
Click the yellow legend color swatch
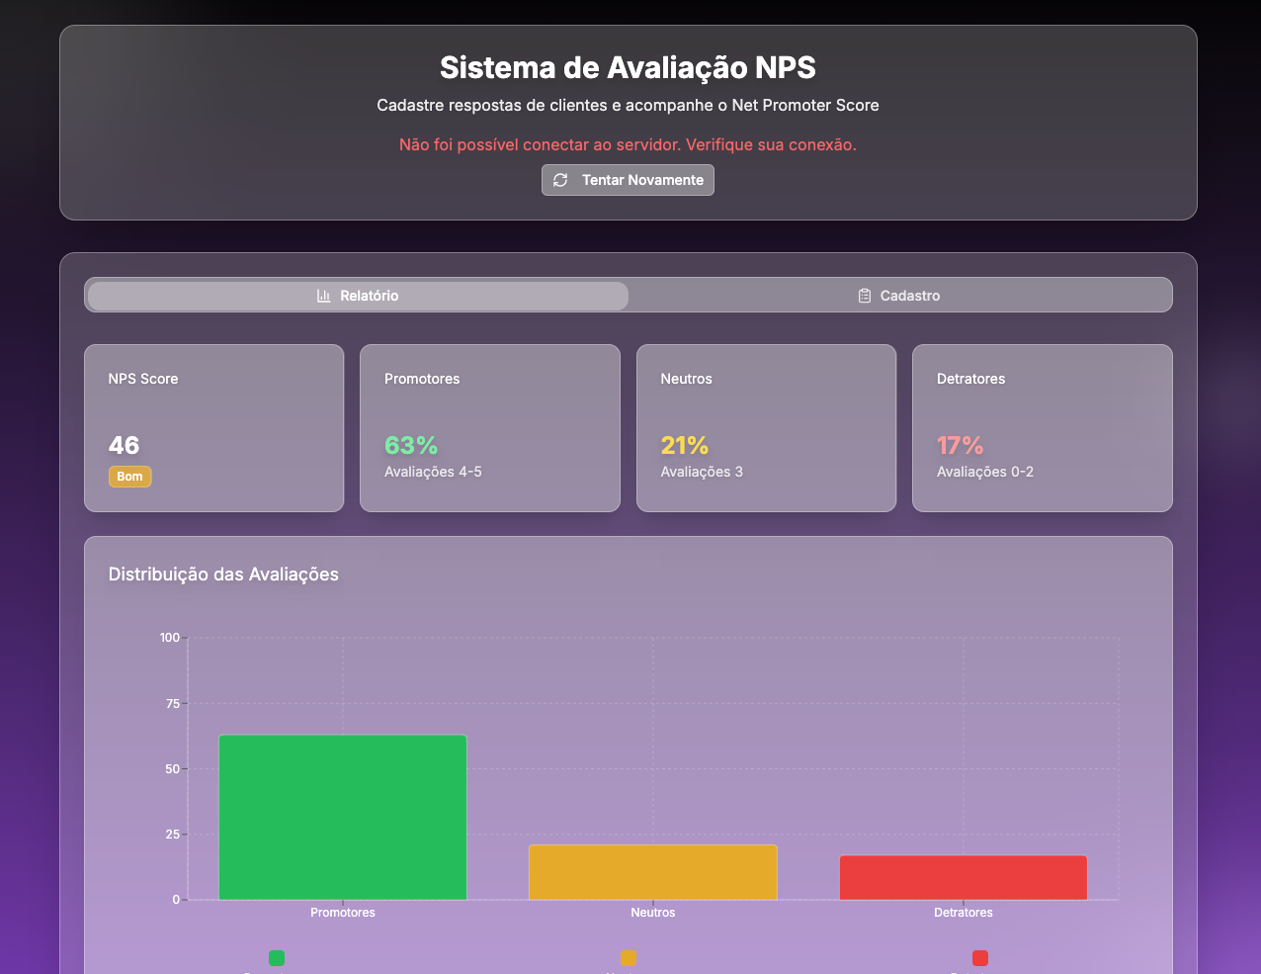(x=628, y=957)
